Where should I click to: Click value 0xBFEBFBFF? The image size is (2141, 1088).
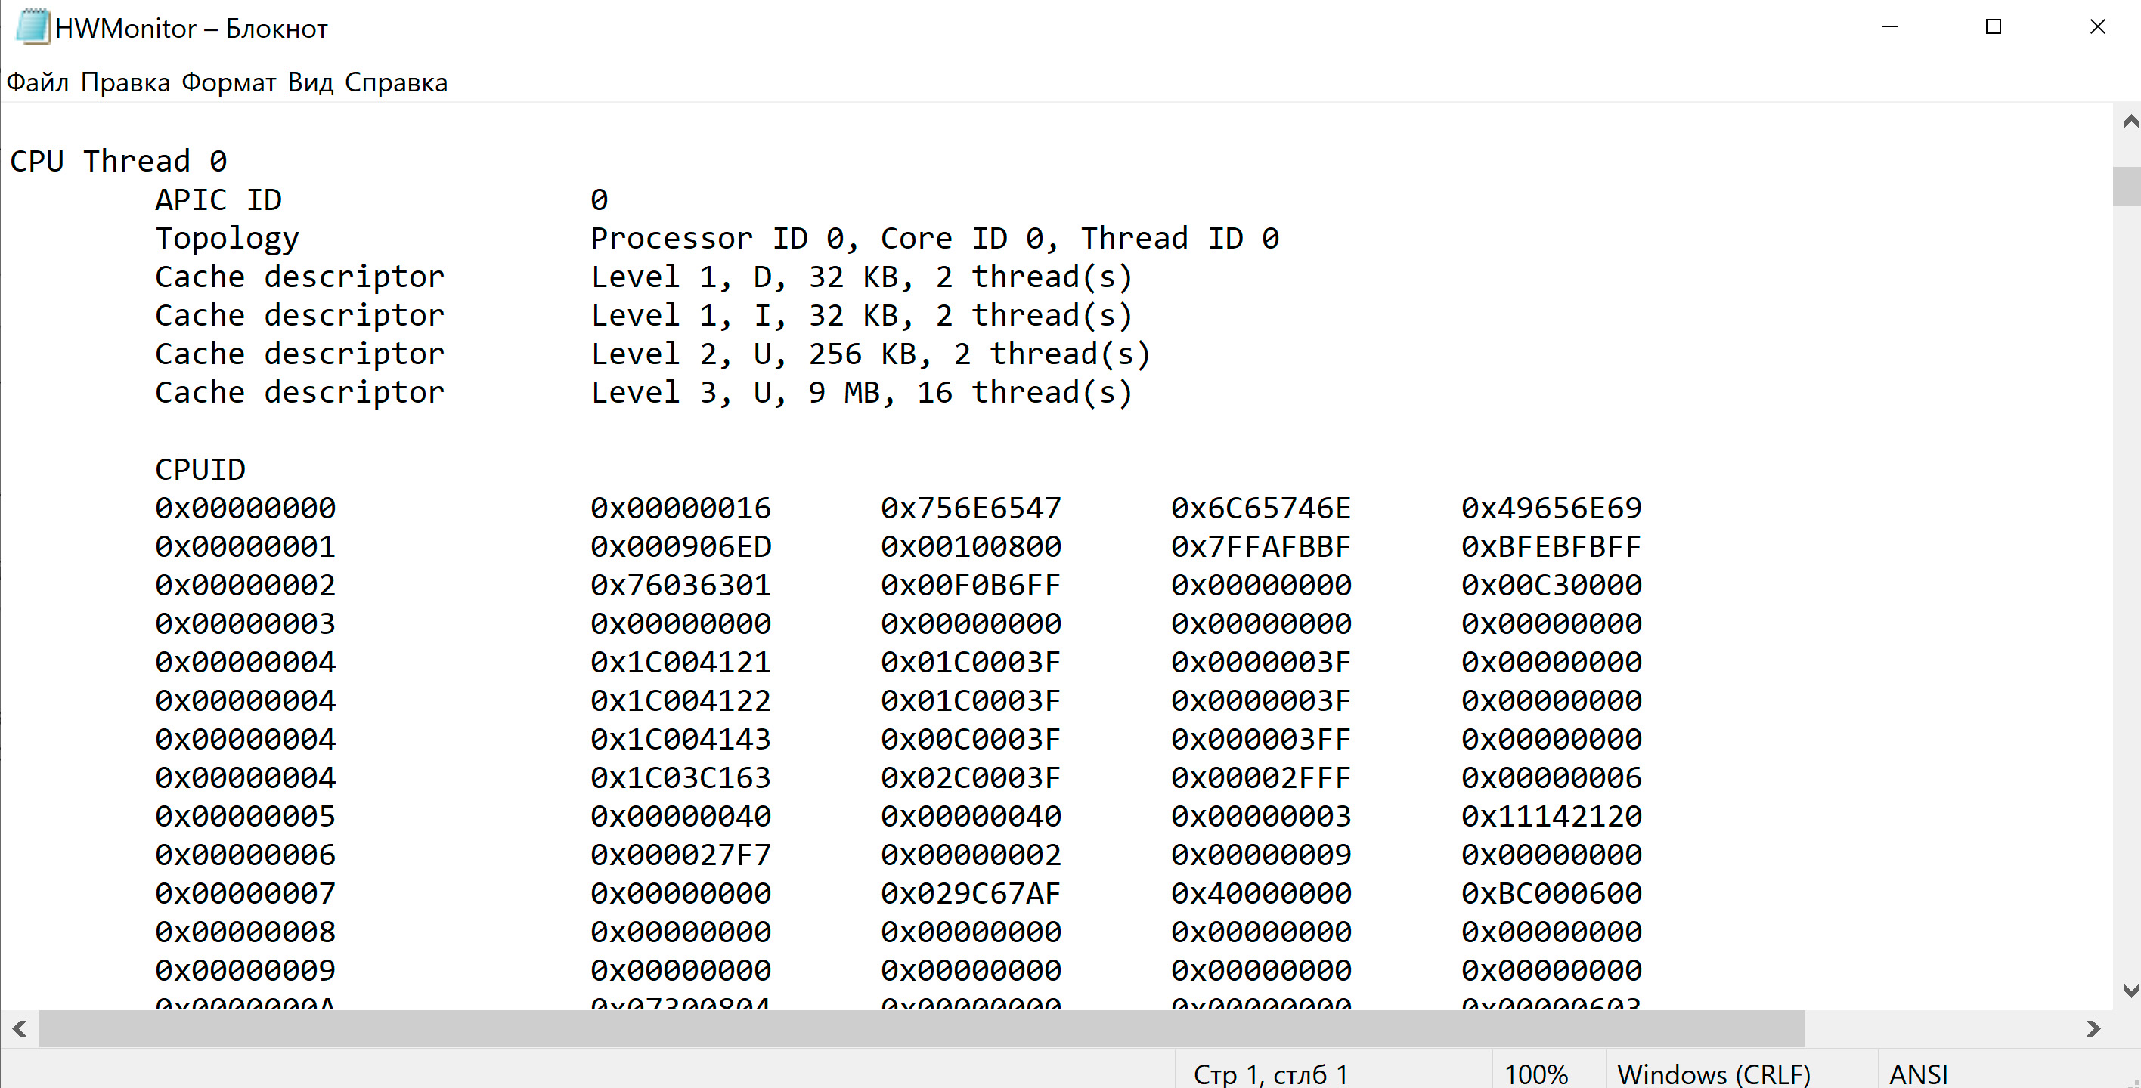click(x=1552, y=546)
